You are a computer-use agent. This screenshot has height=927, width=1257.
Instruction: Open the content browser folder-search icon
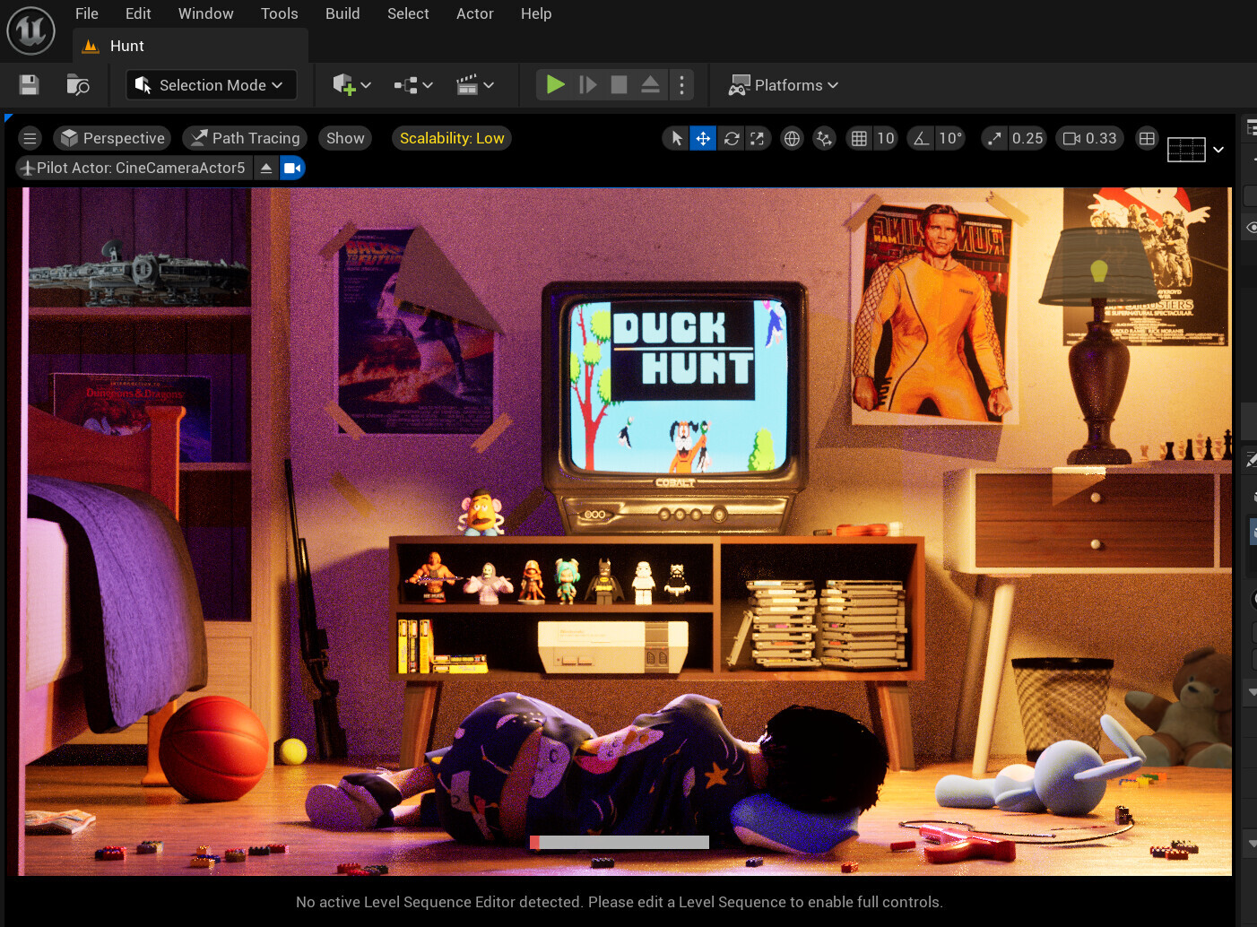[78, 85]
